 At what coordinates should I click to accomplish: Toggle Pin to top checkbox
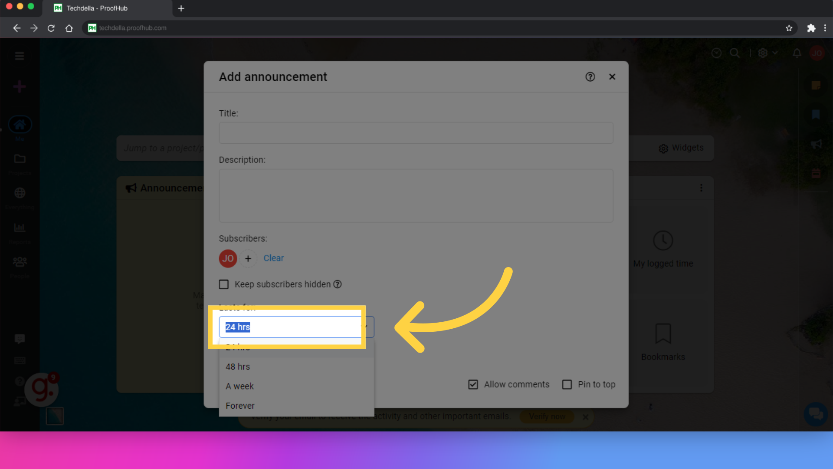coord(567,384)
